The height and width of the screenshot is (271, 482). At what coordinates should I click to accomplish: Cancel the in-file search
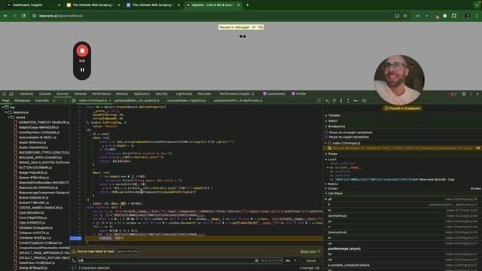(x=310, y=260)
